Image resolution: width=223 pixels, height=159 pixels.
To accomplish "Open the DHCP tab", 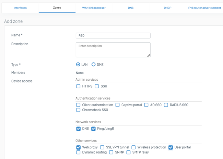I will pos(167,8).
